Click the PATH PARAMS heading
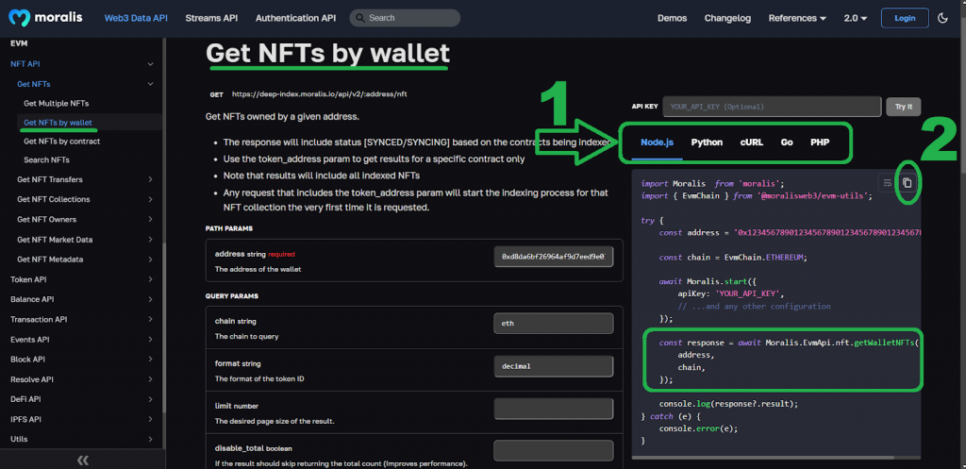 (x=228, y=228)
